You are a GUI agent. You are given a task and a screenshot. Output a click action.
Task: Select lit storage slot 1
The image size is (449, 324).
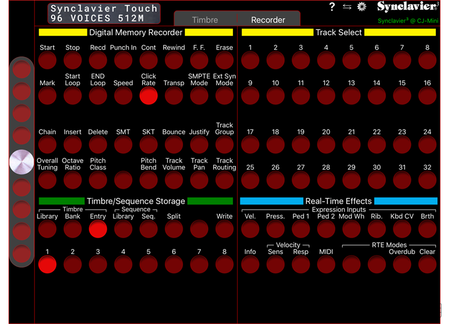pyautogui.click(x=47, y=264)
